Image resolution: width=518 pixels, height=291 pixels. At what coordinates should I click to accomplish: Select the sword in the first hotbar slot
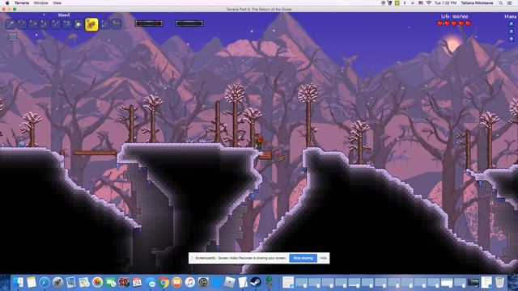coord(11,23)
